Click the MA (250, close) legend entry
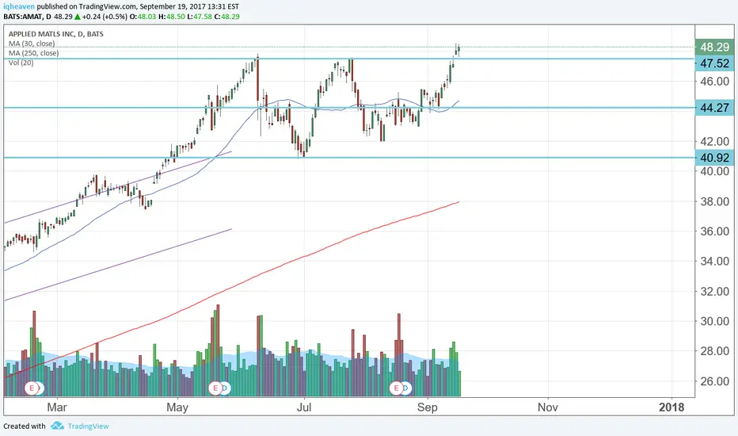Screen dimensions: 738x436 coord(33,53)
